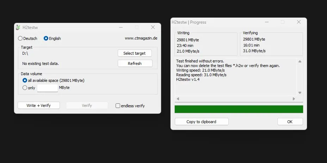This screenshot has height=163, width=327.
Task: Click the green completed progress bar
Action: point(239,109)
